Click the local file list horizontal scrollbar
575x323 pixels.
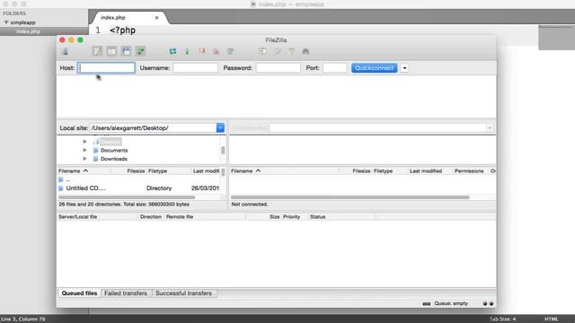click(127, 197)
